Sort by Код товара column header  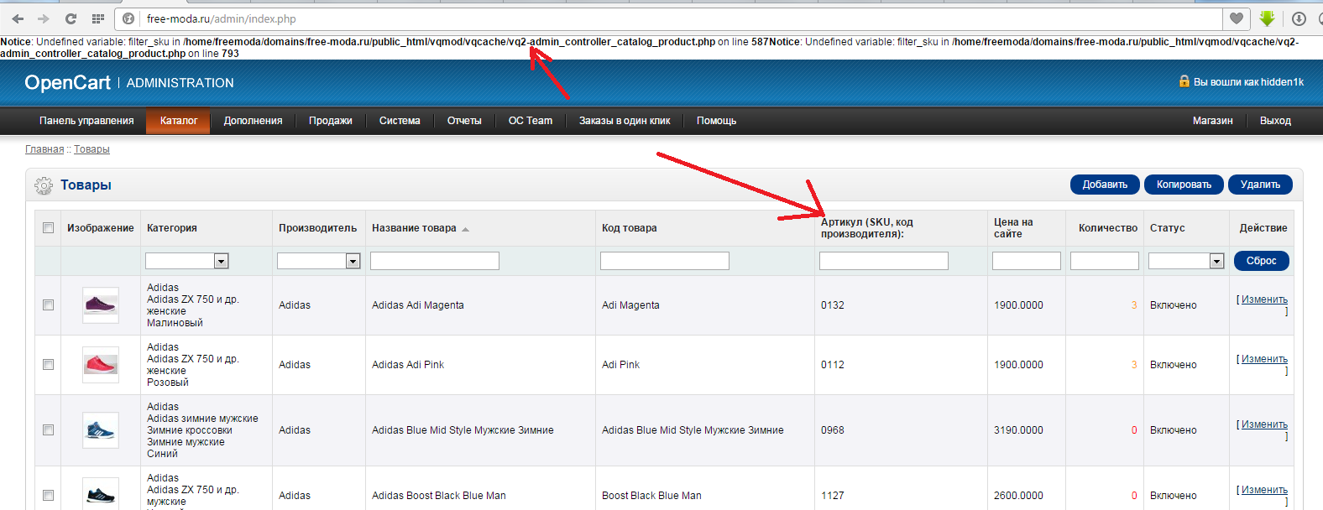630,228
